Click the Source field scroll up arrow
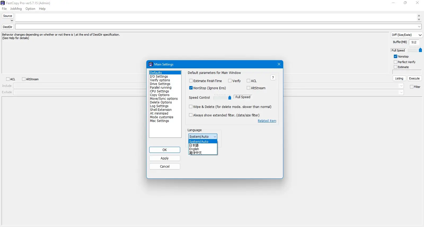Image resolution: width=424 pixels, height=227 pixels. (419, 16)
